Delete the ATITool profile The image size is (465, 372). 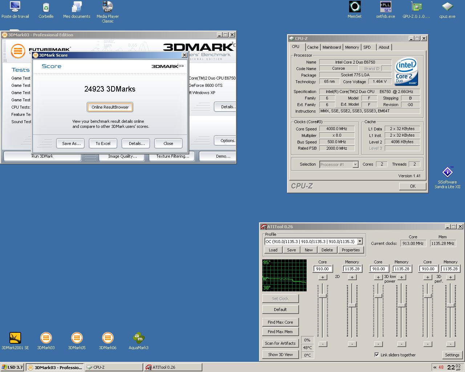coord(327,250)
